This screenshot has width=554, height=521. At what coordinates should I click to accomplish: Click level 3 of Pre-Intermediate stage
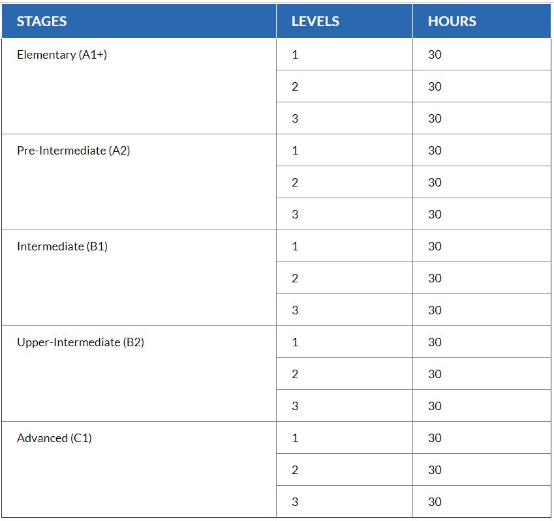point(345,214)
